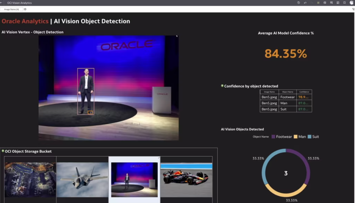Click the 84.35% average confidence tile
This screenshot has width=355, height=203.
[286, 54]
